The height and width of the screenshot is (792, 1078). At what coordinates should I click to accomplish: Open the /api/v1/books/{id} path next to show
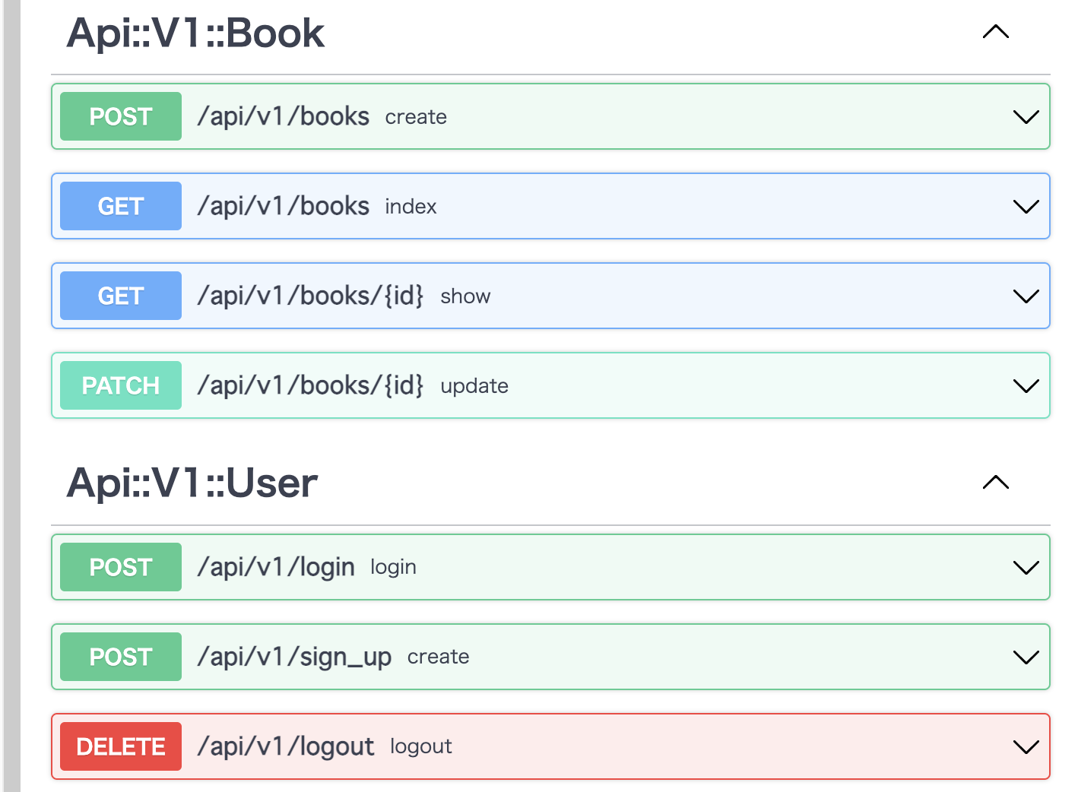tap(310, 296)
